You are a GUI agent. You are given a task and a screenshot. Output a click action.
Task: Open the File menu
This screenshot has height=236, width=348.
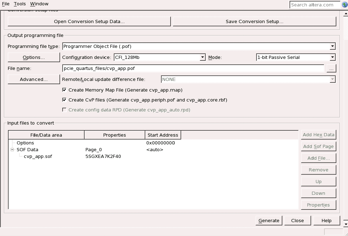(6, 4)
